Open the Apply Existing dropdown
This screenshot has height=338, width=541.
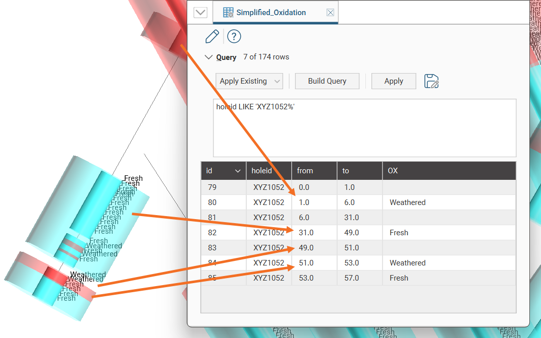(249, 81)
